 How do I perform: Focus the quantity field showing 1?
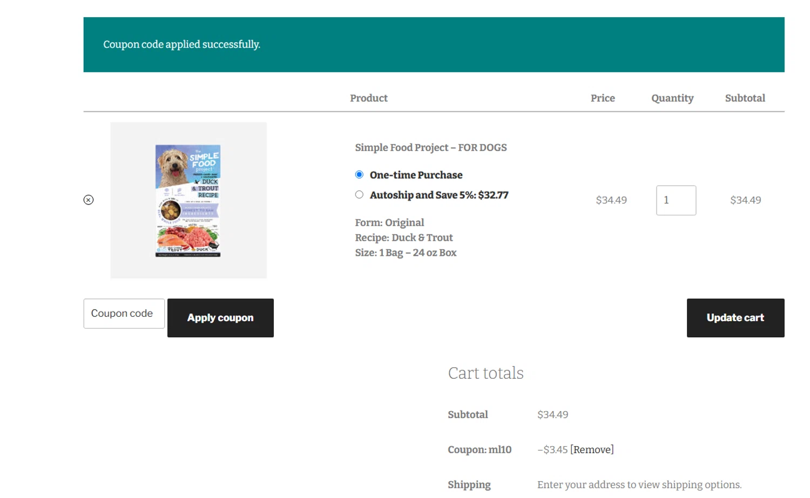click(x=676, y=200)
